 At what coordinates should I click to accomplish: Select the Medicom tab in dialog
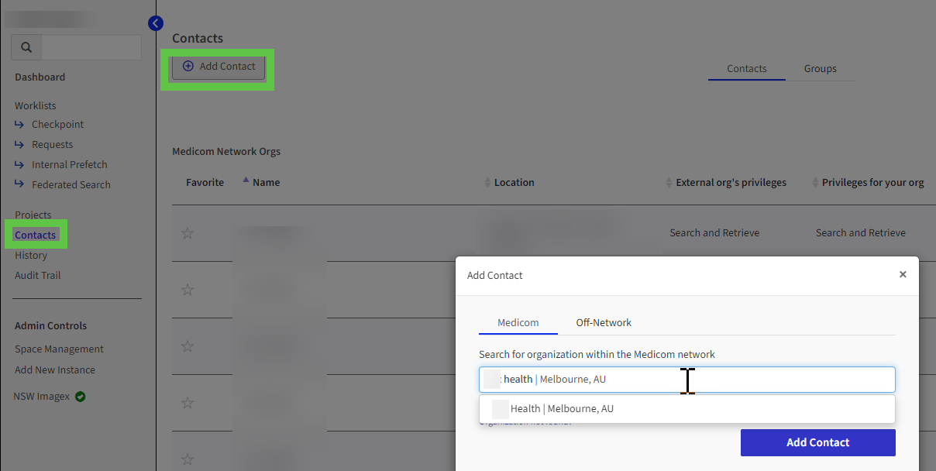click(x=518, y=323)
